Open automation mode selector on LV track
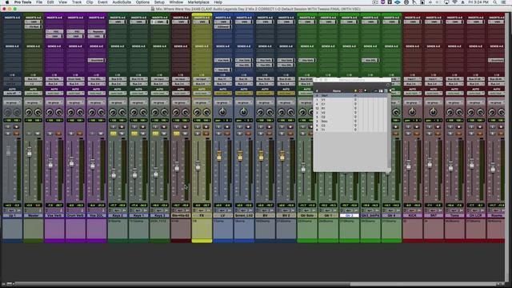 point(222,94)
